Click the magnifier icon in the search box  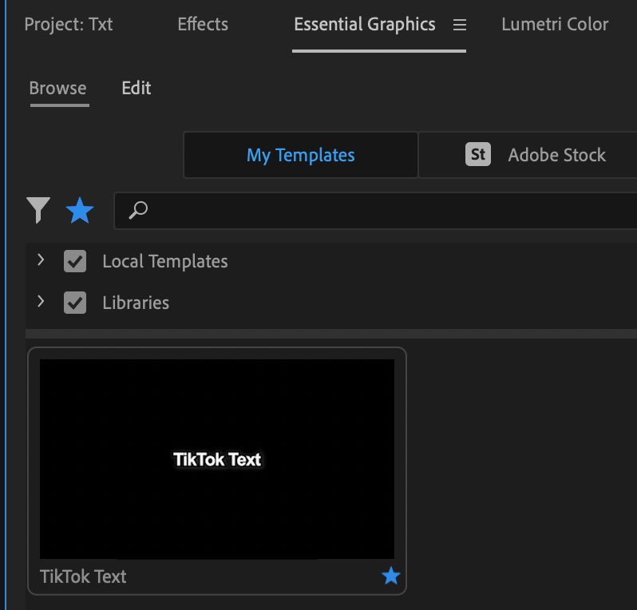(138, 210)
